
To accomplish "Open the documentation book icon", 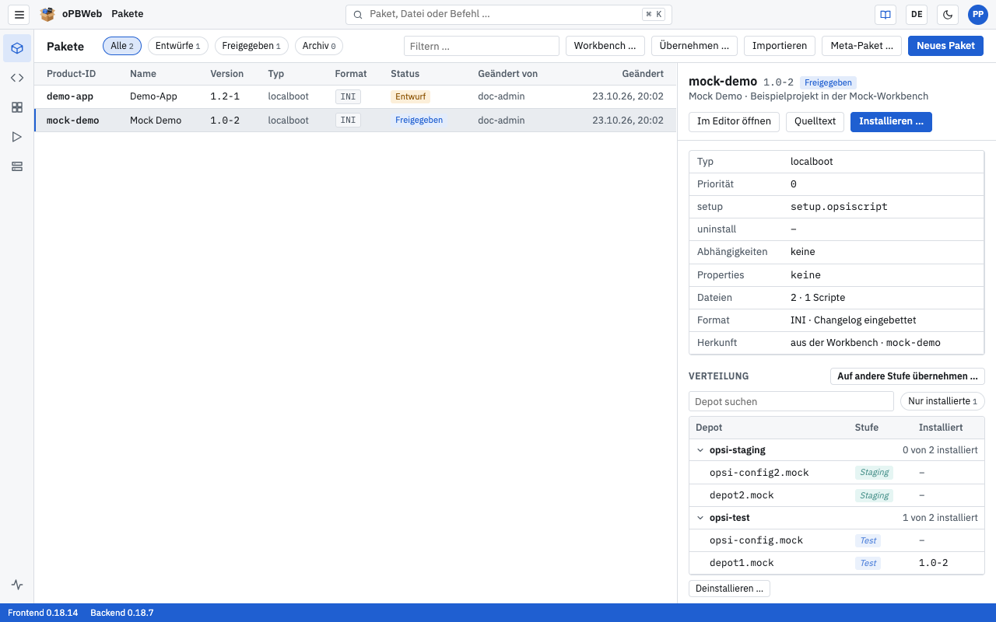I will (x=886, y=14).
